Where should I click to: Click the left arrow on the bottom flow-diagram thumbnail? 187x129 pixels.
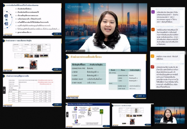click(68, 114)
